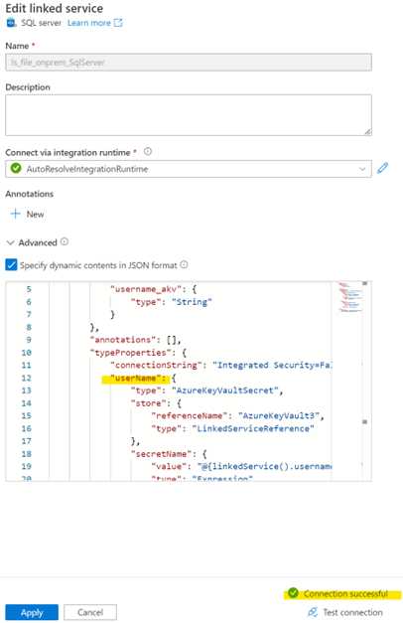Click the Test connection plug icon

click(x=313, y=612)
